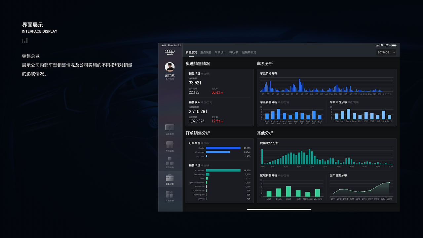This screenshot has width=423, height=238.
Task: Click the current sales value 33,521
Action: tap(195, 83)
